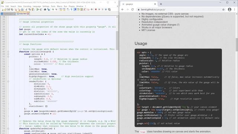Collapse the initializeGauge function fold marker
This screenshot has width=238, height=134.
[x=8, y=52]
